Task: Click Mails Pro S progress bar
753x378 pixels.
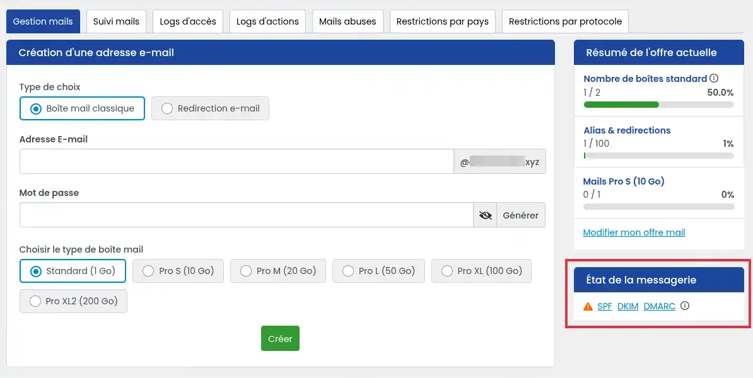Action: [x=658, y=207]
